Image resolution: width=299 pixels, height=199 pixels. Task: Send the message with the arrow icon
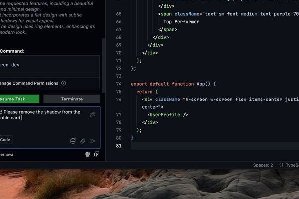click(x=93, y=141)
